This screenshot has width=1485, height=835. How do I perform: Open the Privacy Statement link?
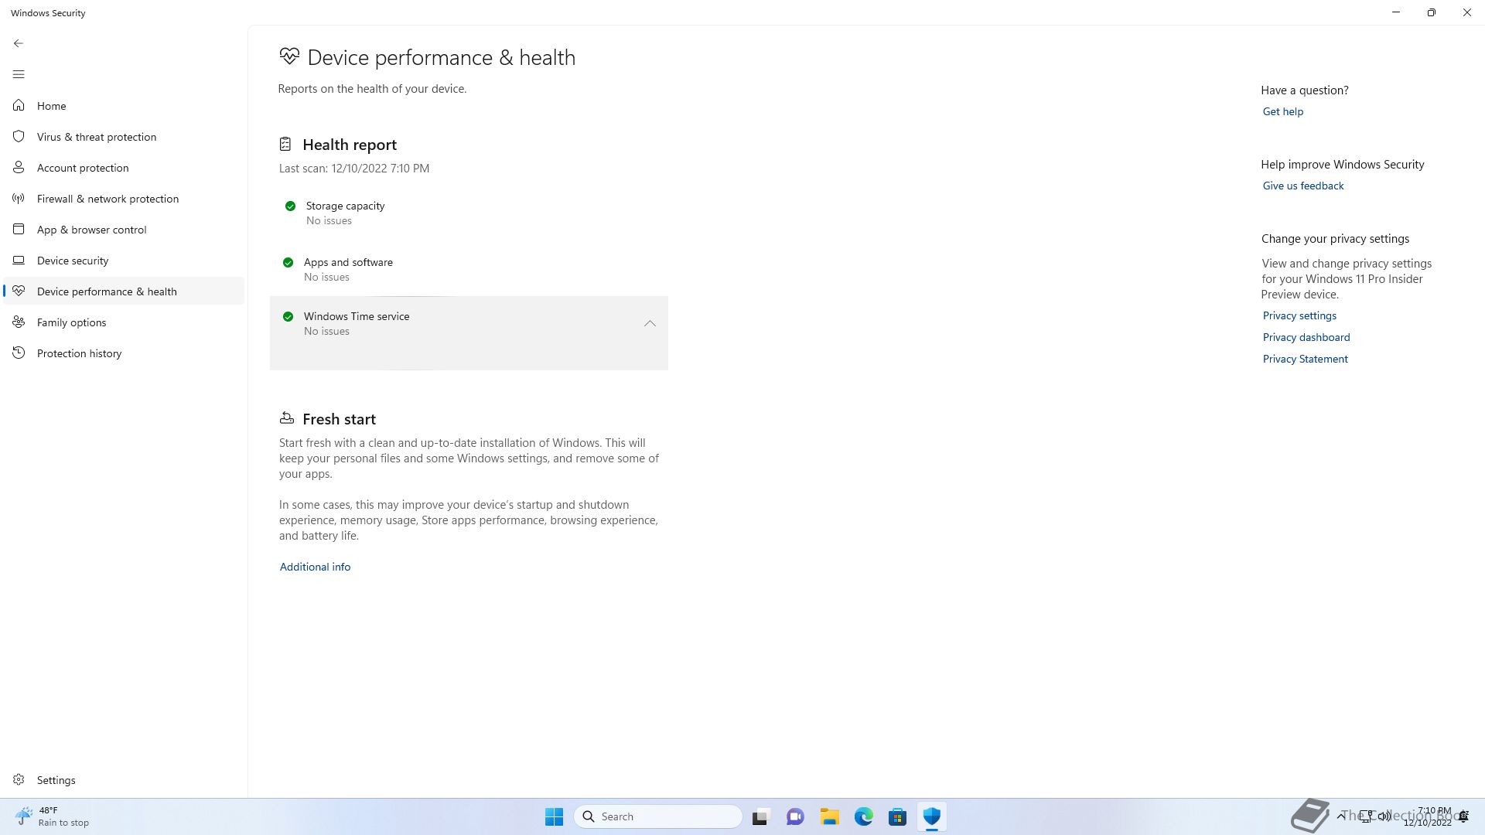pos(1305,359)
